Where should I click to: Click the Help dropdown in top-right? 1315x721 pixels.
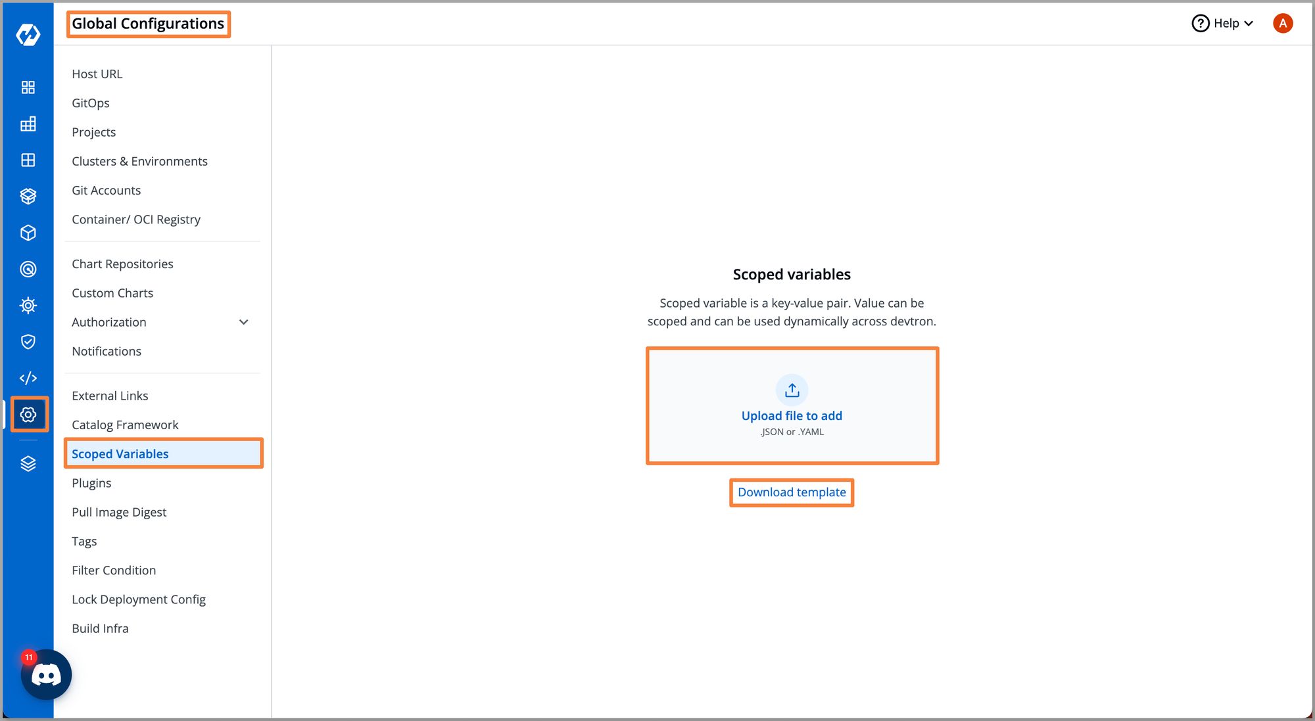[x=1226, y=23]
